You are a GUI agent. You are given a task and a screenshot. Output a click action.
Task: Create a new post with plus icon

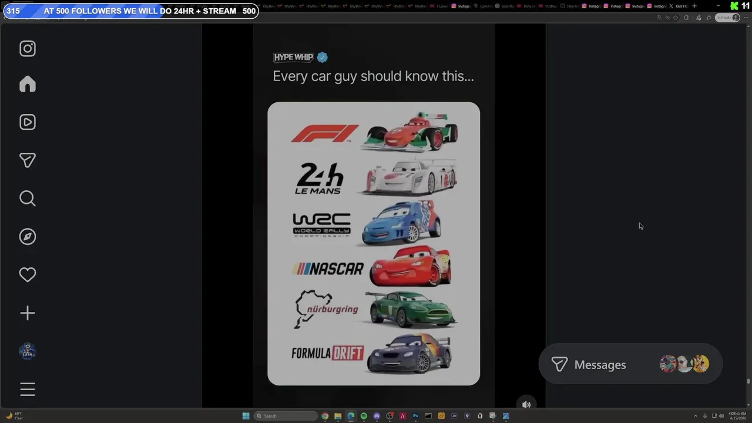(x=28, y=313)
